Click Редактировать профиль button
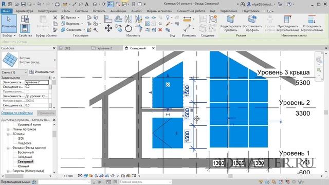This screenshot has width=329, height=185. point(231,23)
